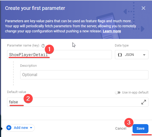Cancel the parameter creation
This screenshot has width=152, height=137.
pyautogui.click(x=121, y=128)
